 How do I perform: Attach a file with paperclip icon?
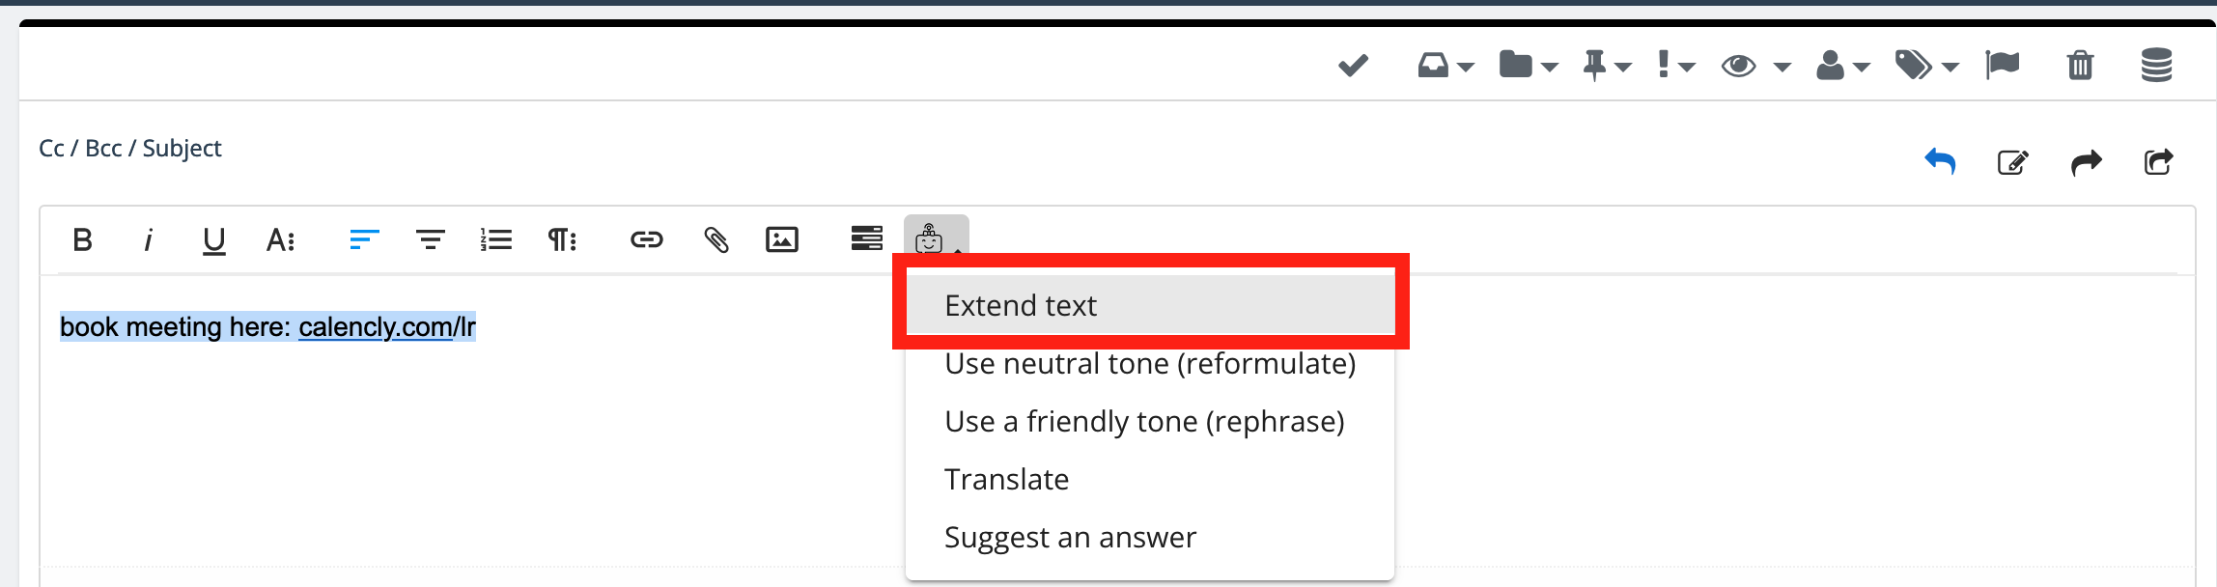(716, 239)
